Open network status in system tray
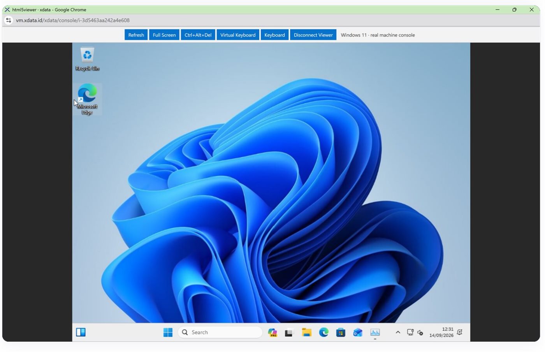Image resolution: width=545 pixels, height=352 pixels. click(x=410, y=332)
